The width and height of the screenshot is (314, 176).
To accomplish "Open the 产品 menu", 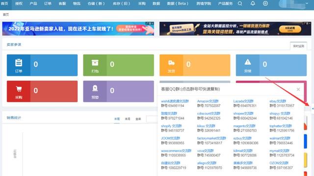I will [x=33, y=3].
